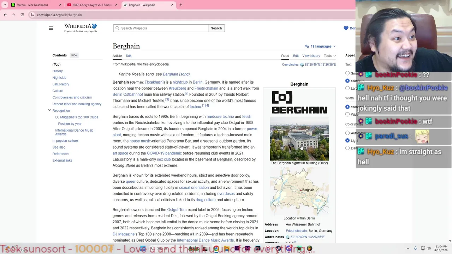Select the Large text size radio button
Viewport: 452px width, 254px height.
pos(347,88)
